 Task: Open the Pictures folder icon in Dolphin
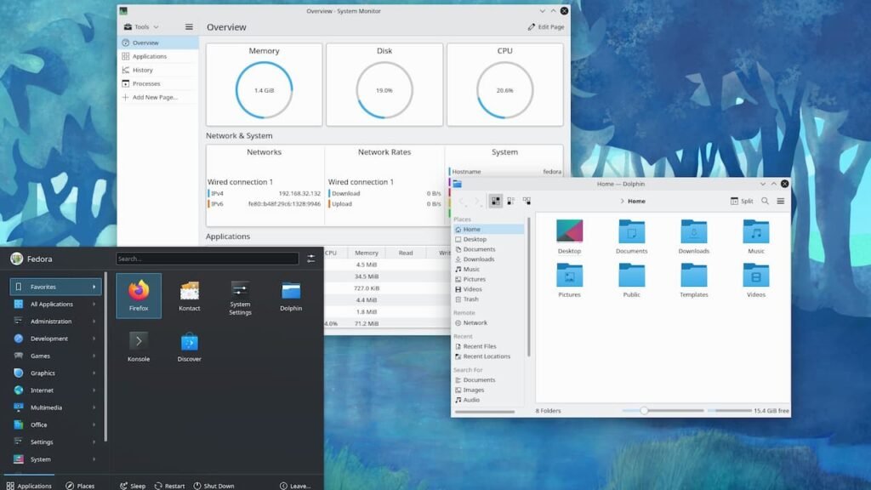(569, 280)
